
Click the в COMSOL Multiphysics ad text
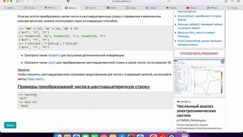(191, 120)
